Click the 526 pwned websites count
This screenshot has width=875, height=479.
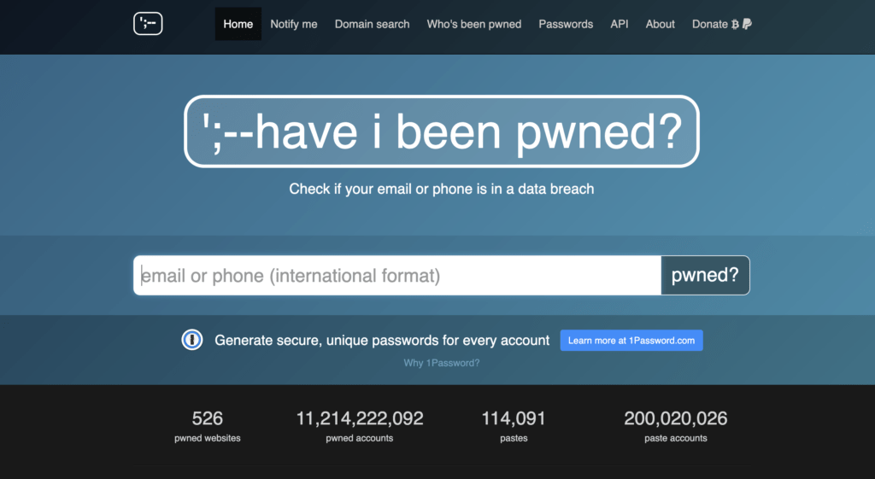(x=208, y=418)
